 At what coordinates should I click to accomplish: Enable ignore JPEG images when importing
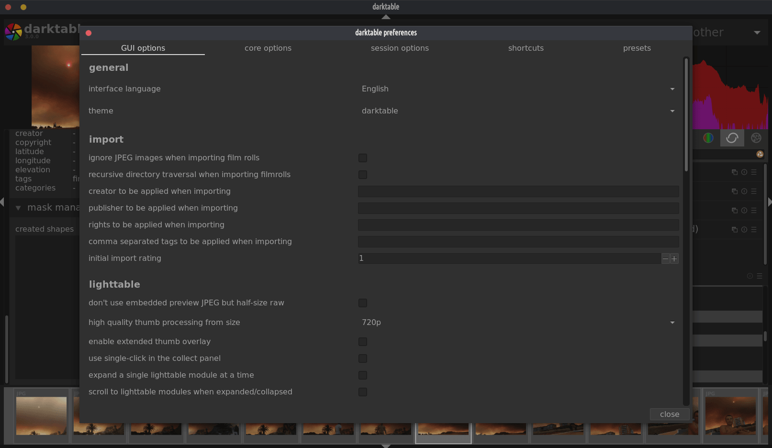(x=363, y=158)
